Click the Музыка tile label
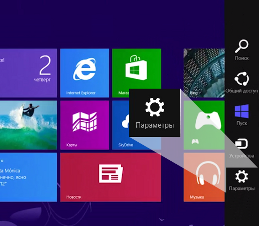The image size is (259, 226). [197, 197]
